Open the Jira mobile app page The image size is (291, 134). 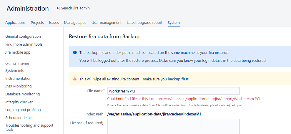point(18,52)
